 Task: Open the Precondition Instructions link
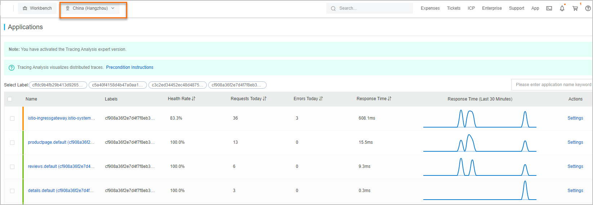[x=130, y=67]
